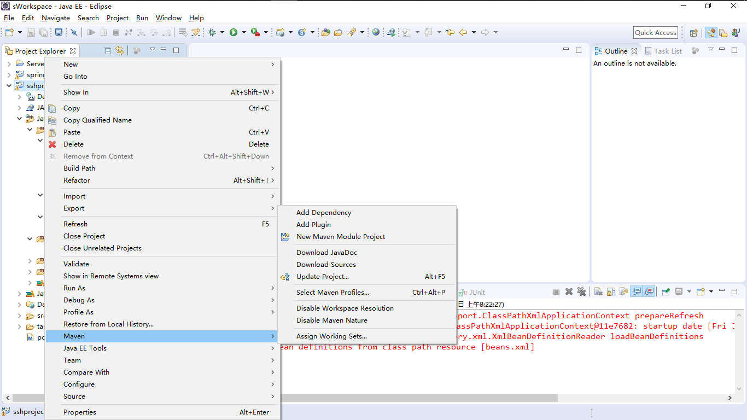Open the Debug icon dropdown arrow
Viewport: 747px width, 420px height.
pos(222,32)
